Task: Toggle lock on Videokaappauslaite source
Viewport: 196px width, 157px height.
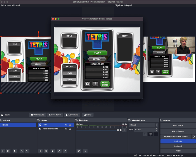Action: (x=70, y=129)
